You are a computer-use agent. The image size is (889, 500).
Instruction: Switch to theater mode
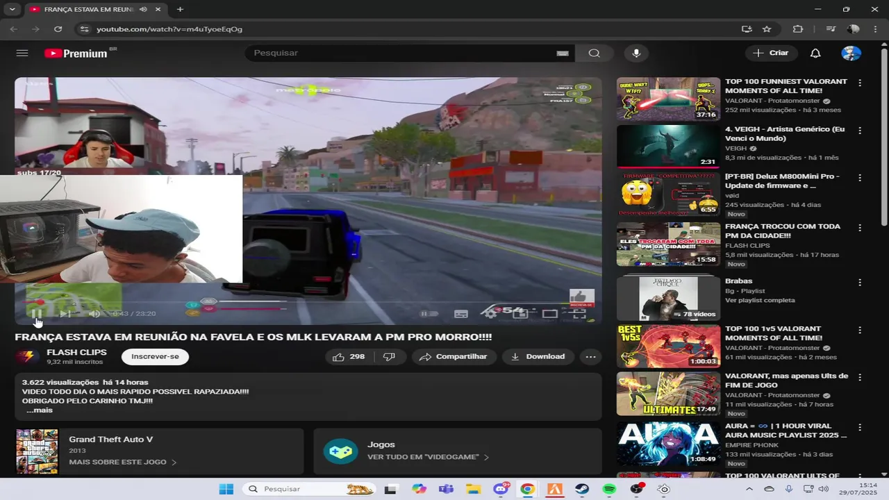tap(550, 314)
